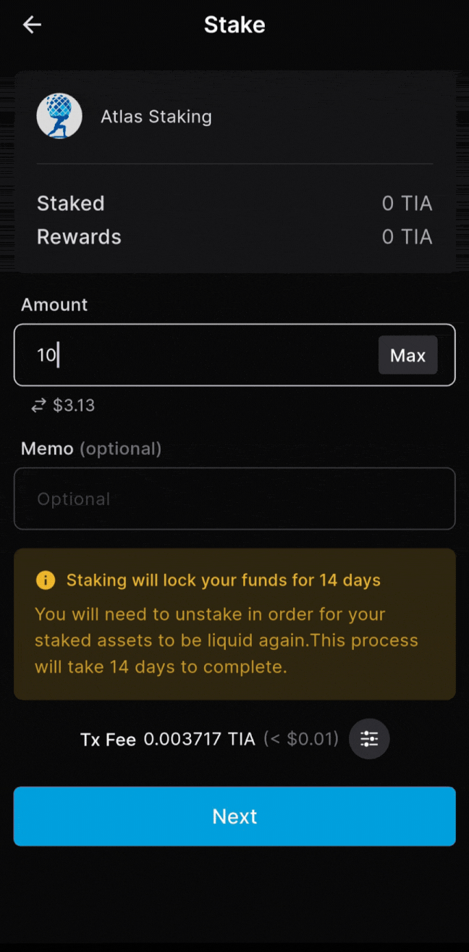This screenshot has height=952, width=469.
Task: Open the info icon in the warning banner
Action: pyautogui.click(x=45, y=580)
